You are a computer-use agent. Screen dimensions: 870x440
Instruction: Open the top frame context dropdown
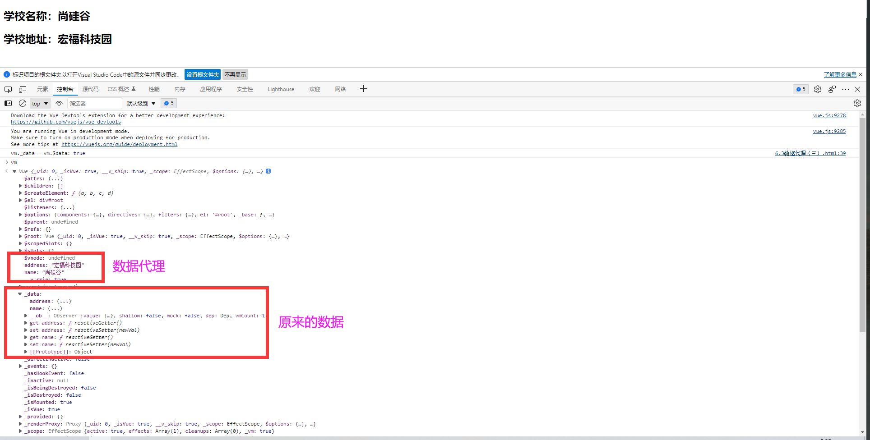[40, 103]
